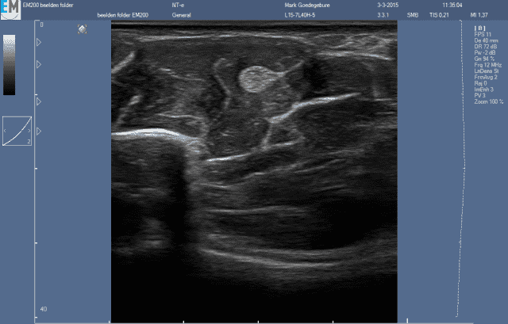Select the lowest focal zone triangle marker

click(39, 131)
